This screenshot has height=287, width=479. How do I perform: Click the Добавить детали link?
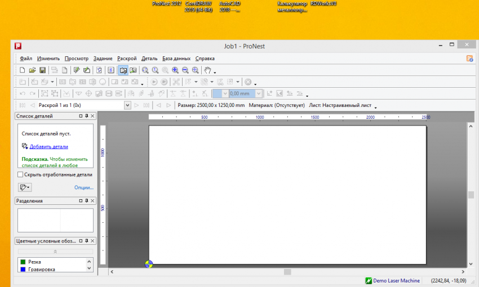(x=48, y=146)
